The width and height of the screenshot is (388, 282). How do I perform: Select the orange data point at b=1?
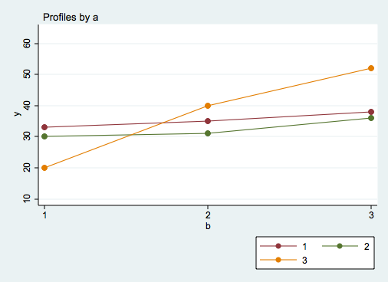coord(44,168)
